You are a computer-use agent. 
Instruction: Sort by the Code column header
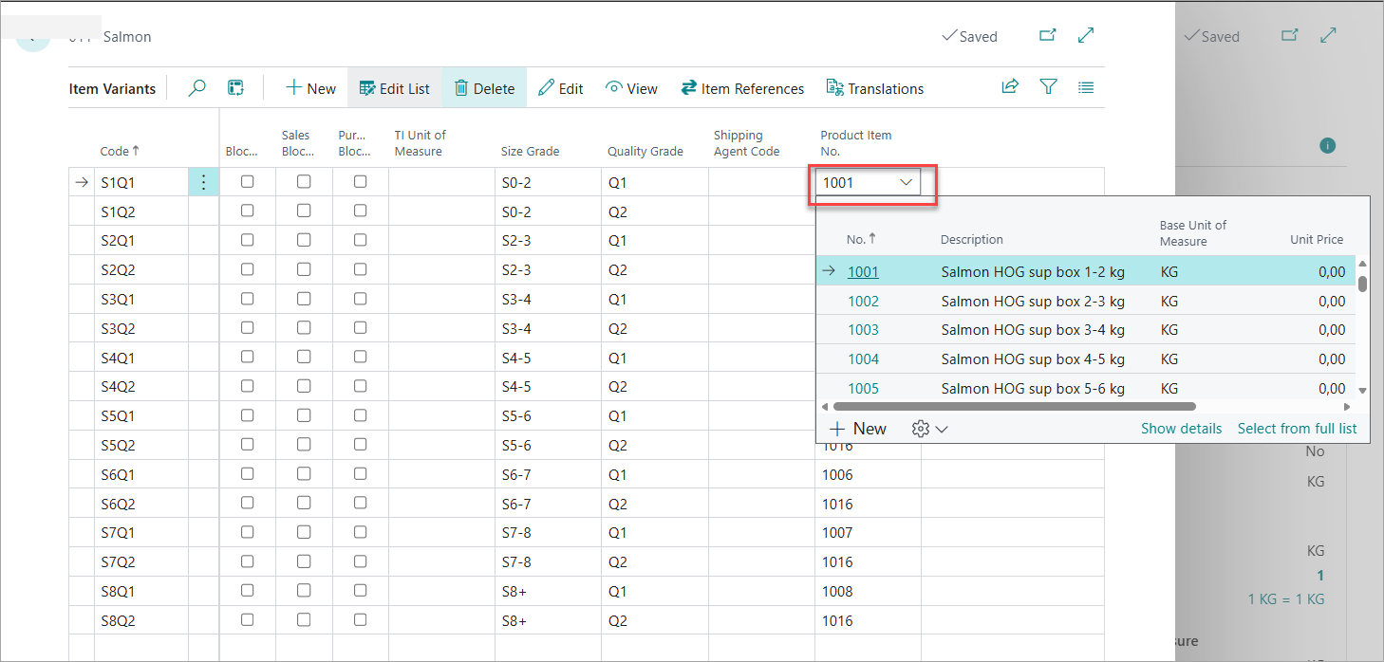pyautogui.click(x=120, y=151)
